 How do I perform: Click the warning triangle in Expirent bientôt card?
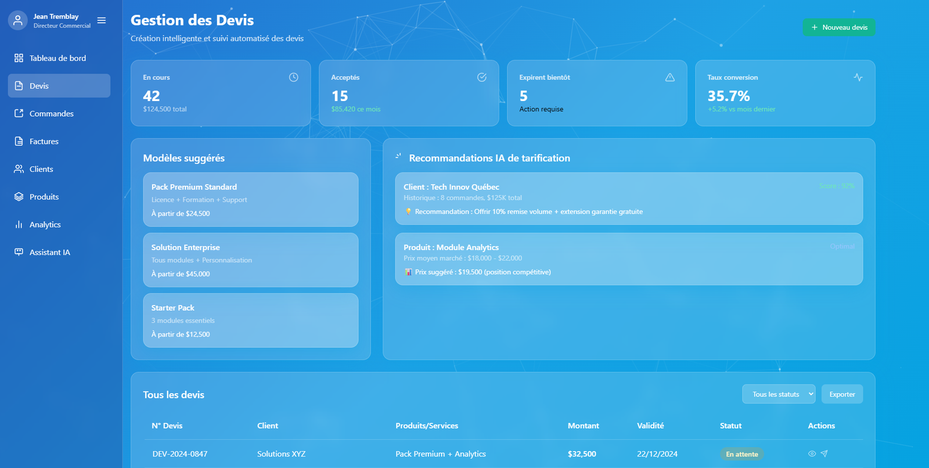(x=670, y=77)
